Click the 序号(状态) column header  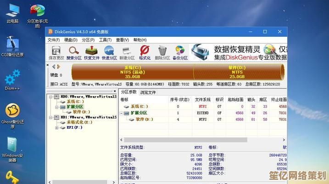(179, 99)
